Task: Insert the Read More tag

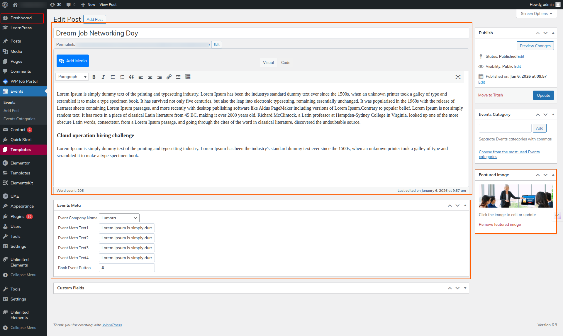Action: [178, 77]
